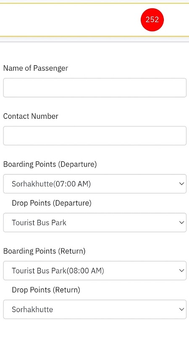Click the chevron in the return Sorhakhutte select

pyautogui.click(x=181, y=309)
